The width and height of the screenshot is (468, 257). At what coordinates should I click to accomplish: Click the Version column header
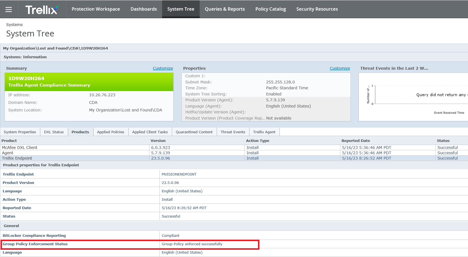point(158,141)
